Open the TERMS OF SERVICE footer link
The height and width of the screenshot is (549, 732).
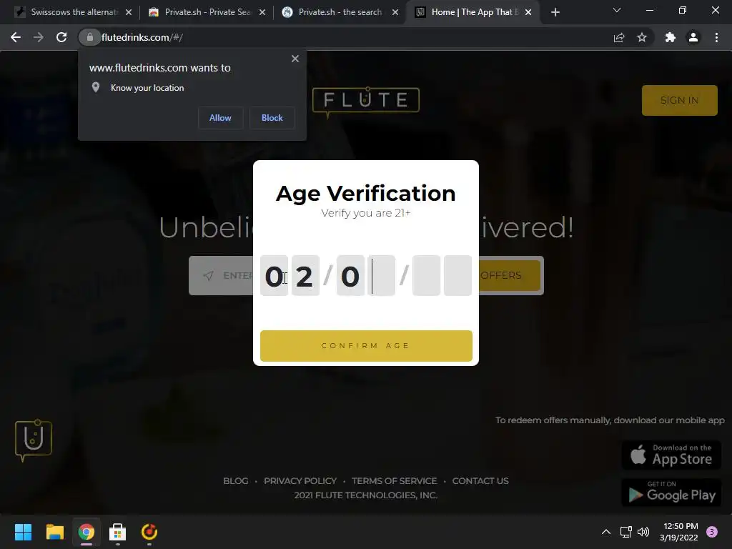[x=395, y=481]
